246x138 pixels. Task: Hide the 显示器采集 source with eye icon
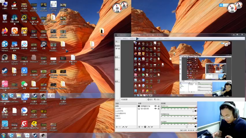[156, 109]
